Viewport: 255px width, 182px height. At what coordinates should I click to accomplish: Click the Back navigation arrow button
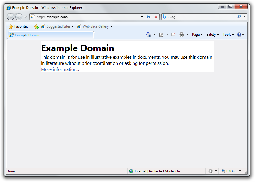tap(11, 17)
